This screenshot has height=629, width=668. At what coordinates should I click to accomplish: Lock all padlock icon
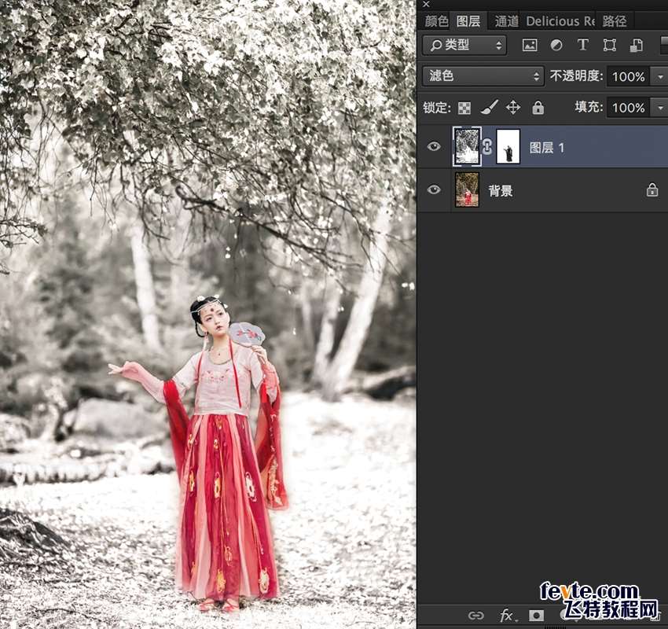click(538, 108)
